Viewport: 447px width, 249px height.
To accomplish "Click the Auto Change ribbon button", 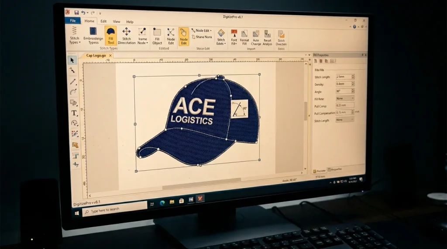I will [256, 37].
